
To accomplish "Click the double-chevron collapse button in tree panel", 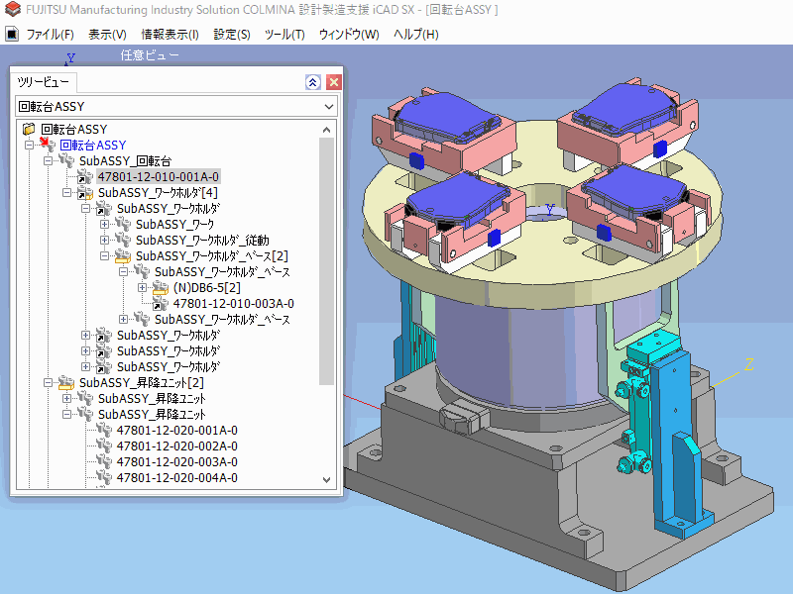I will (x=313, y=82).
